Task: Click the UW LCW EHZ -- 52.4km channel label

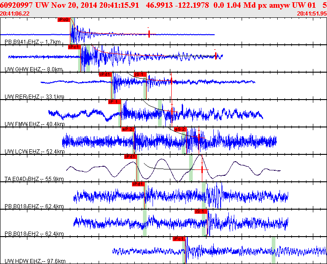Action: click(35, 152)
